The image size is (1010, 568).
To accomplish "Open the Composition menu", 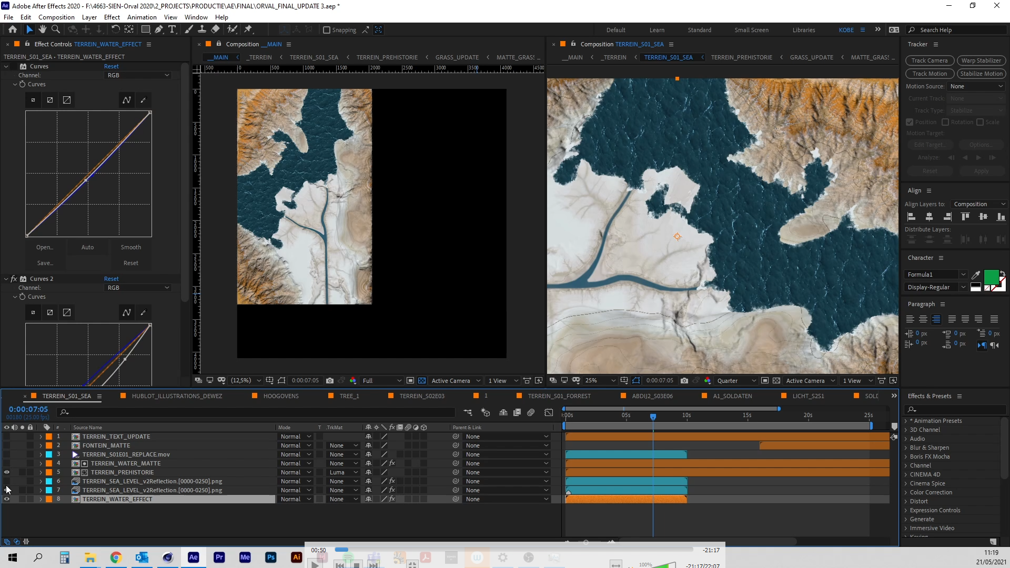I will click(x=56, y=17).
